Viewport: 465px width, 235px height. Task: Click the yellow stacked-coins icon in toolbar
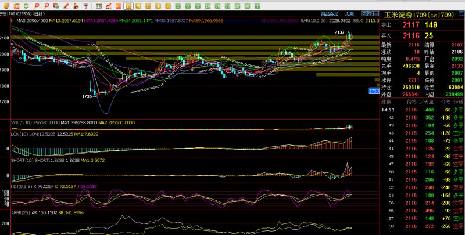[x=6, y=6]
